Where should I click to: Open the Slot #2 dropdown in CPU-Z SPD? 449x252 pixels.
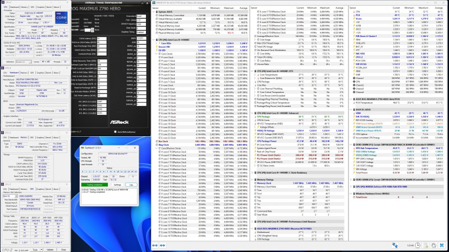pos(10,197)
